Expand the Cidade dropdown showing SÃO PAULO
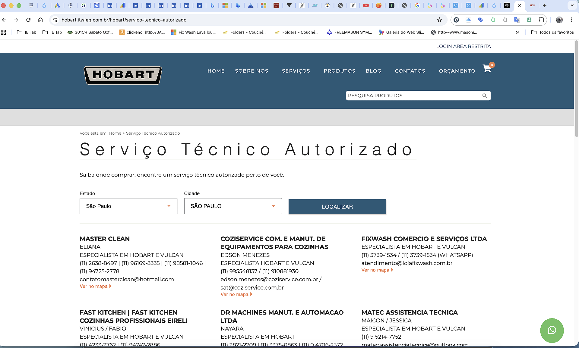579x348 pixels. coord(233,206)
